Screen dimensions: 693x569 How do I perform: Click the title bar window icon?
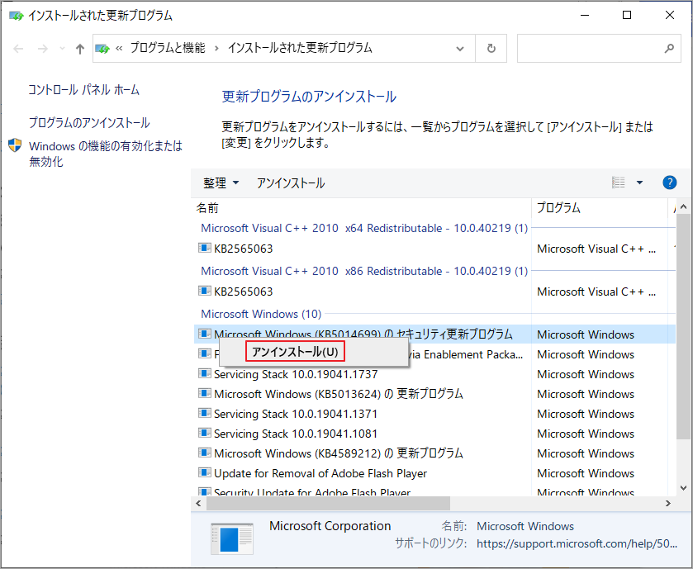tap(16, 16)
